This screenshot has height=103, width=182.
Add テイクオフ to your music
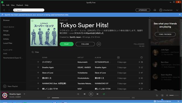point(38,62)
